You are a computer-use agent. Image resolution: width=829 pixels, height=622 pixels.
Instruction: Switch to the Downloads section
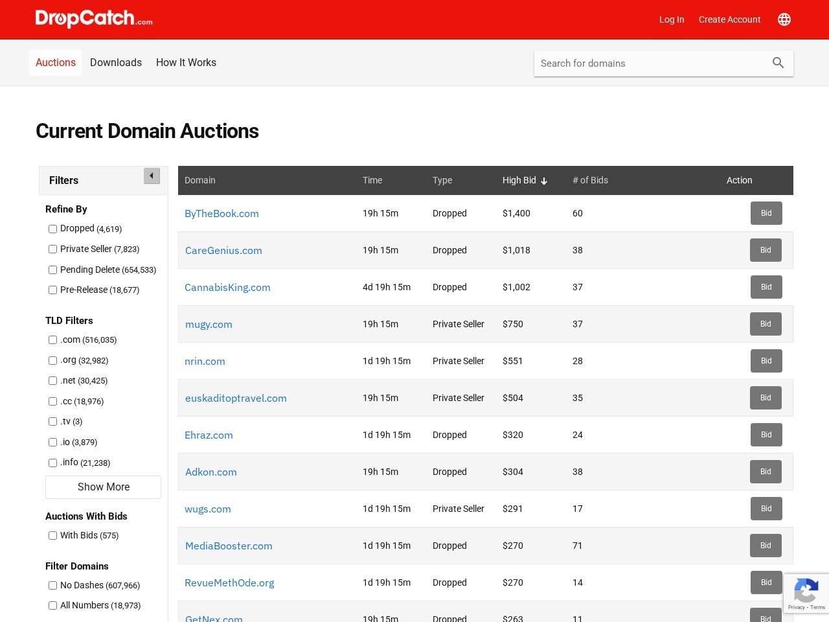pyautogui.click(x=116, y=62)
